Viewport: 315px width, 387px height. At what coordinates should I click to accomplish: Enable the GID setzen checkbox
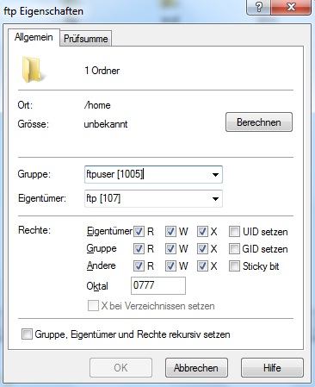point(234,249)
